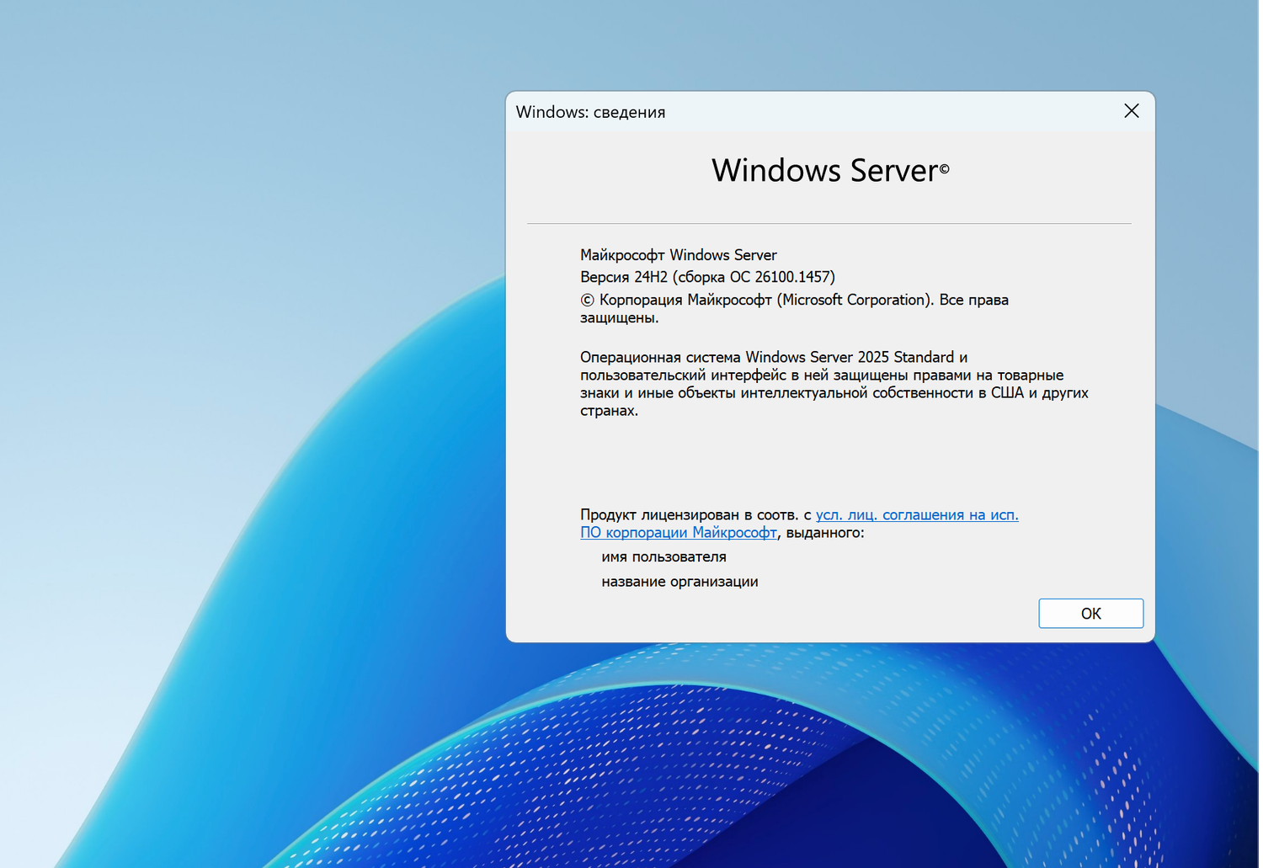Click the horizontal divider below Windows Server heading
The height and width of the screenshot is (868, 1263).
pos(829,223)
